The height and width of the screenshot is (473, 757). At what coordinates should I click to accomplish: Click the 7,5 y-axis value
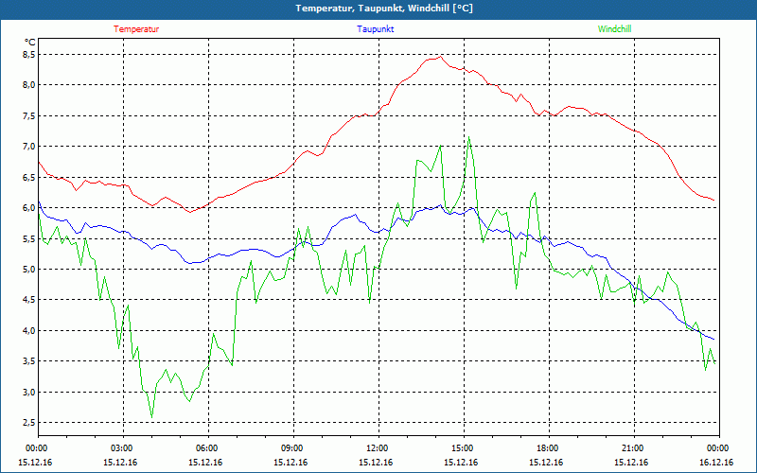coord(29,115)
